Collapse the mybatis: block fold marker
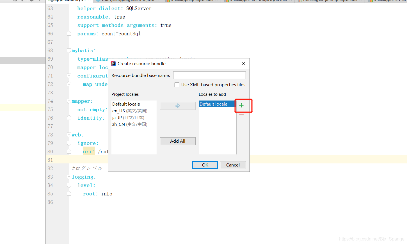This screenshot has width=407, height=244. click(69, 51)
